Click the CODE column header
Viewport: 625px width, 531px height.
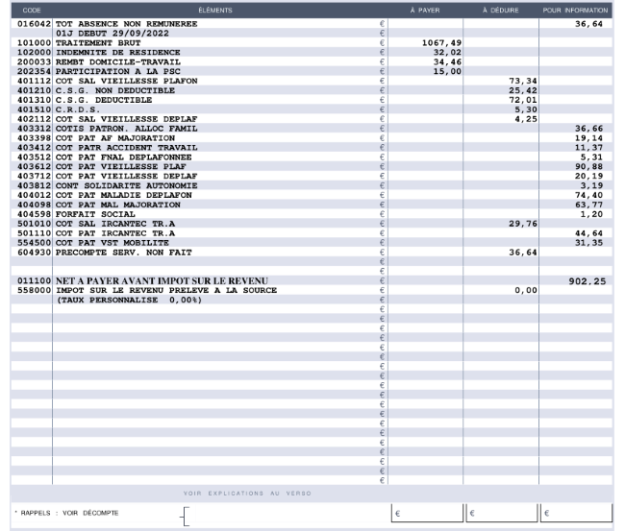[x=31, y=10]
